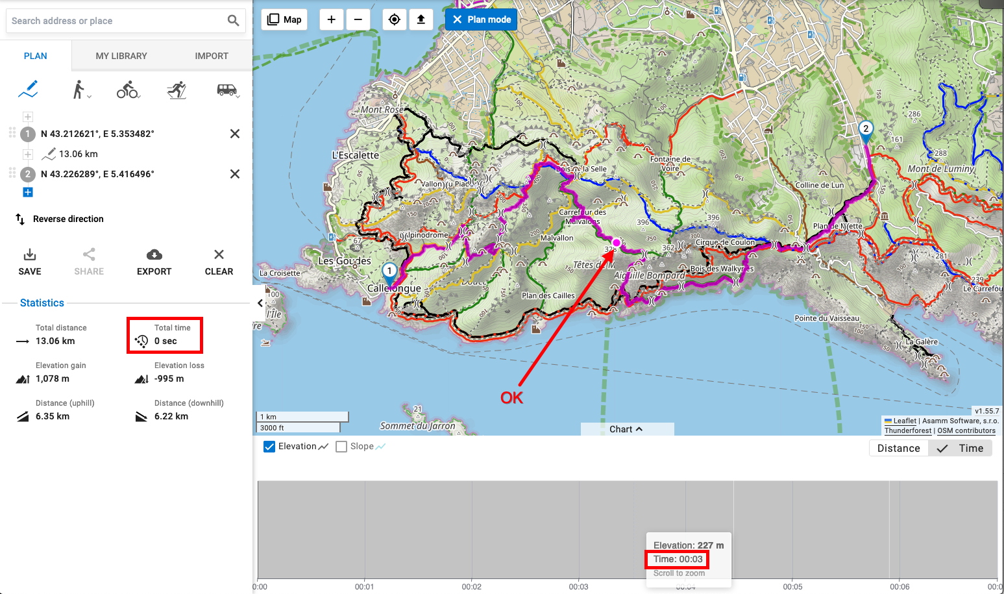Click the search address input field
The image size is (1004, 594).
[x=117, y=21]
